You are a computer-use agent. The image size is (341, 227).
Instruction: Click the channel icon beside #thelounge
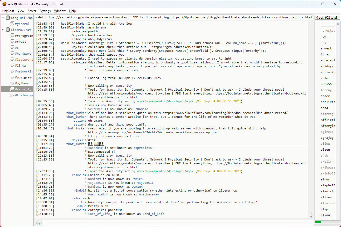tap(12, 95)
